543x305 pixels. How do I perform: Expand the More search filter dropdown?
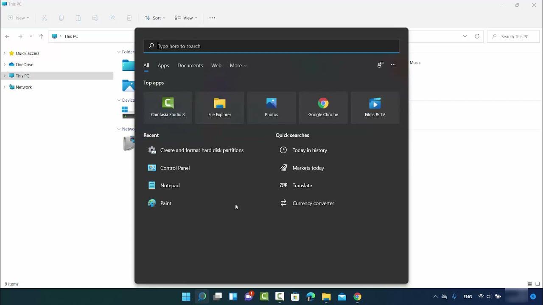[238, 66]
